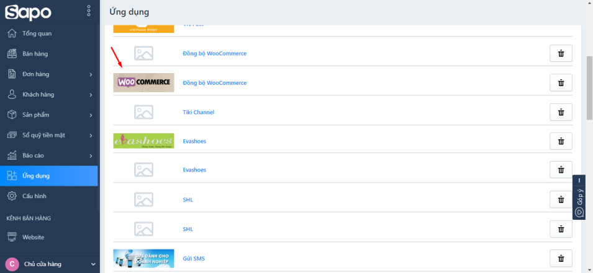Click the Tổng quan house icon

pos(12,33)
